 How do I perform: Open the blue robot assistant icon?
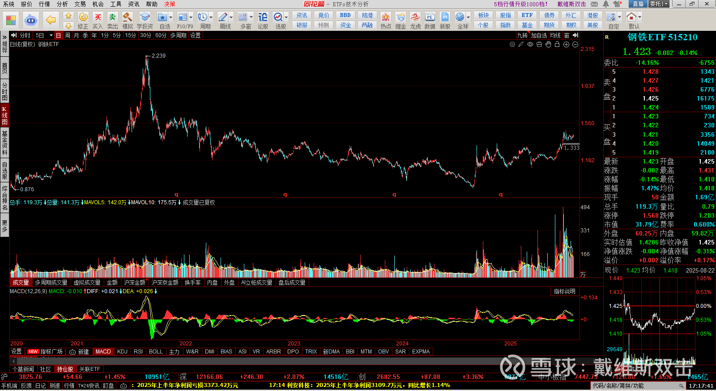tap(30, 20)
